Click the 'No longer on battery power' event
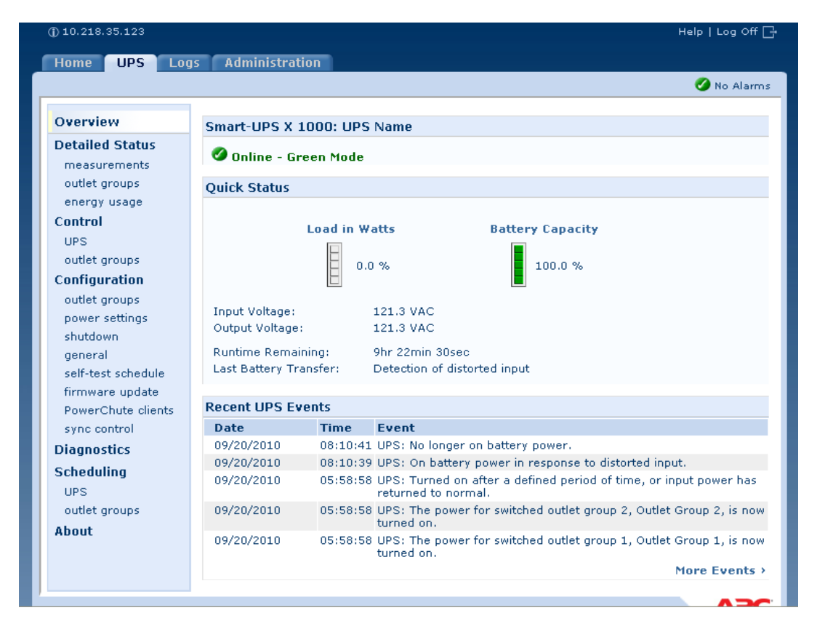Screen dimensions: 817x621 click(x=474, y=445)
